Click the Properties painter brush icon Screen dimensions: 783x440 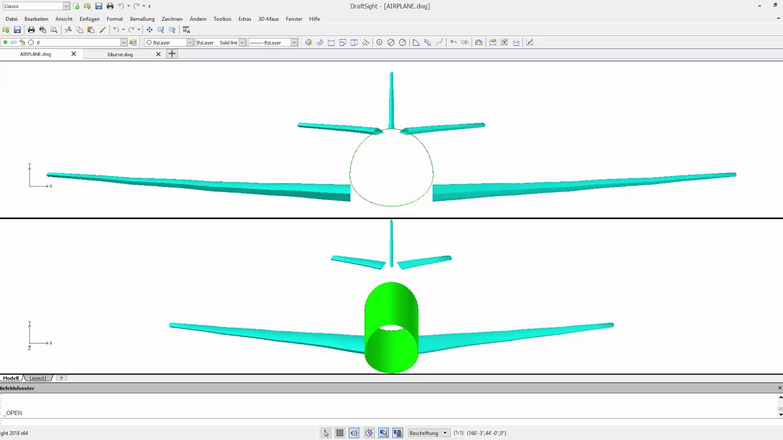103,29
